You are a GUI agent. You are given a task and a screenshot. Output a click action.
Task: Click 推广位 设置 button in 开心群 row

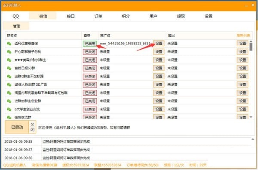click(159, 52)
